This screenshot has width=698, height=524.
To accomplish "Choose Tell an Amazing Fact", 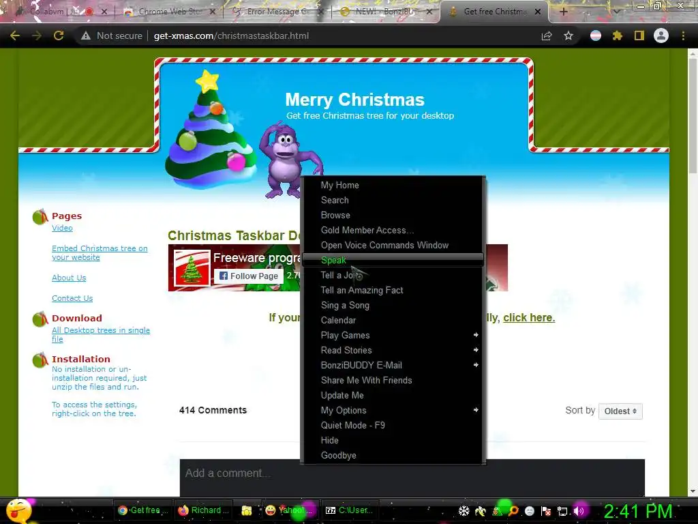I will pyautogui.click(x=393, y=290).
